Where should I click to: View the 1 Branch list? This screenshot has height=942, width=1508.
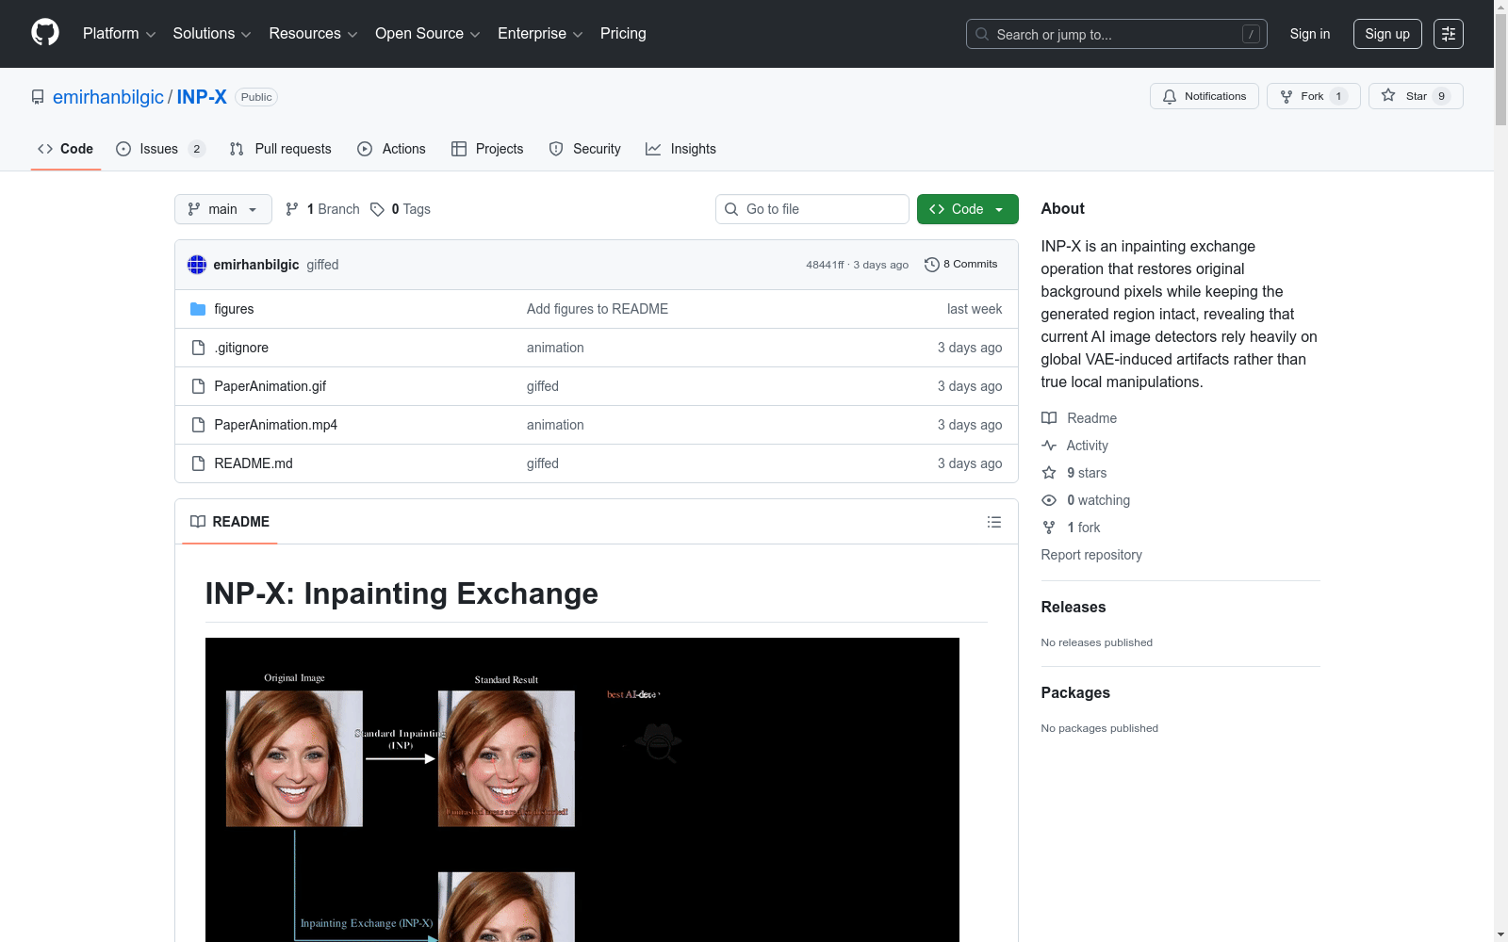pyautogui.click(x=322, y=209)
